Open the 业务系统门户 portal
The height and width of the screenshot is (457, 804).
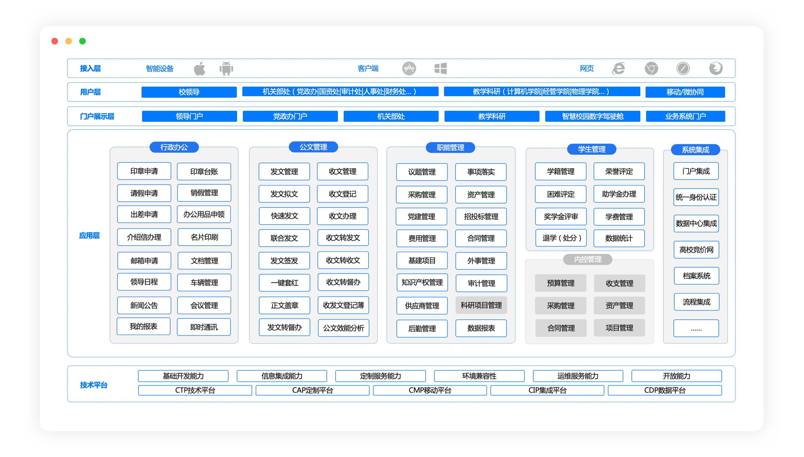(685, 116)
